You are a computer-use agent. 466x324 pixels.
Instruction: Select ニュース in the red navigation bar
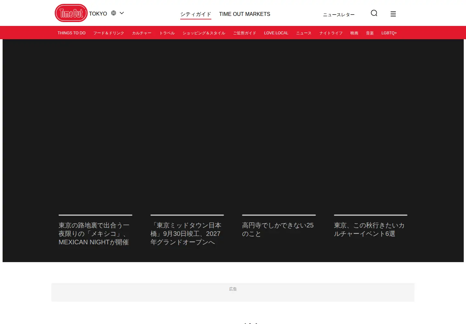point(304,33)
